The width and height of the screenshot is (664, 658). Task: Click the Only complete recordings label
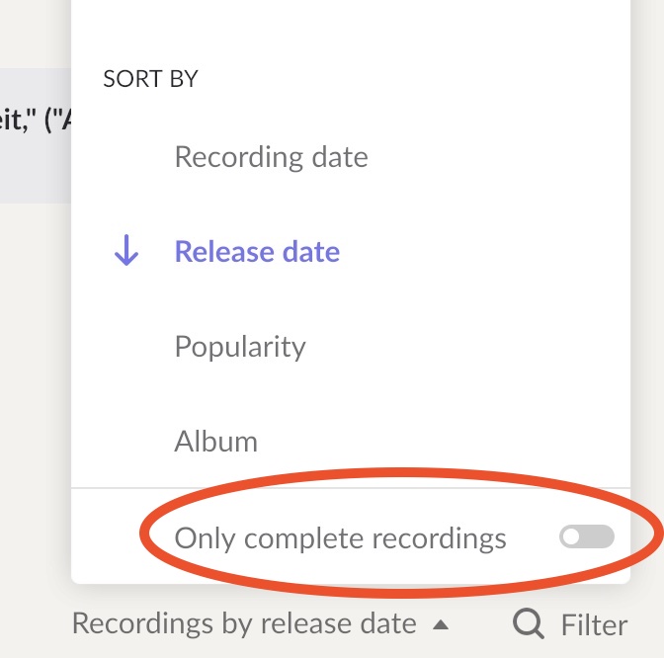[x=340, y=538]
